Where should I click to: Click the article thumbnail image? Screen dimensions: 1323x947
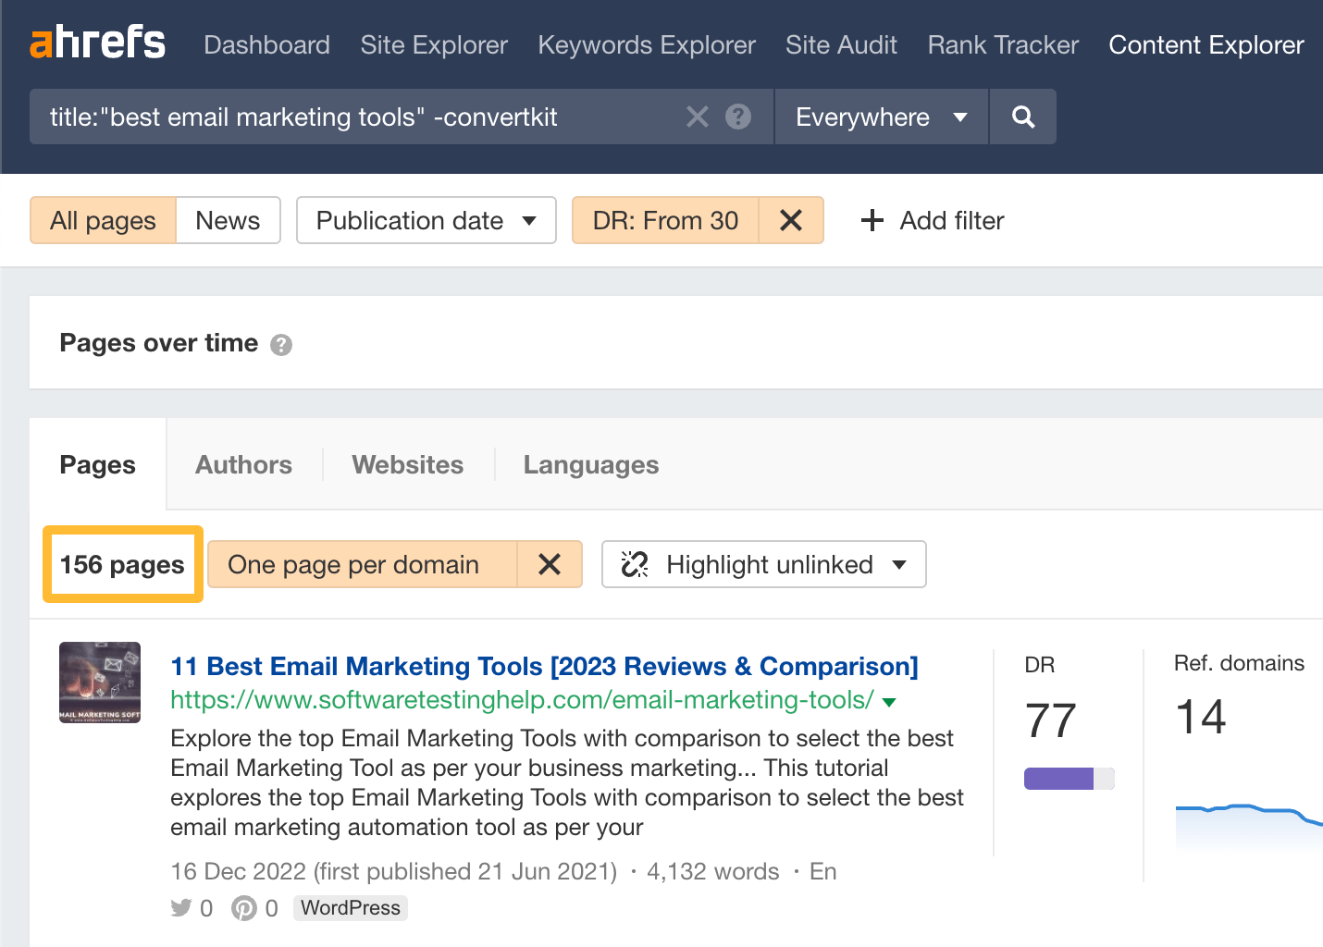[99, 683]
